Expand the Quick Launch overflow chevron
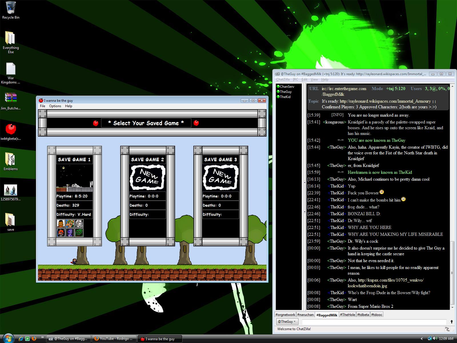 pyautogui.click(x=43, y=337)
